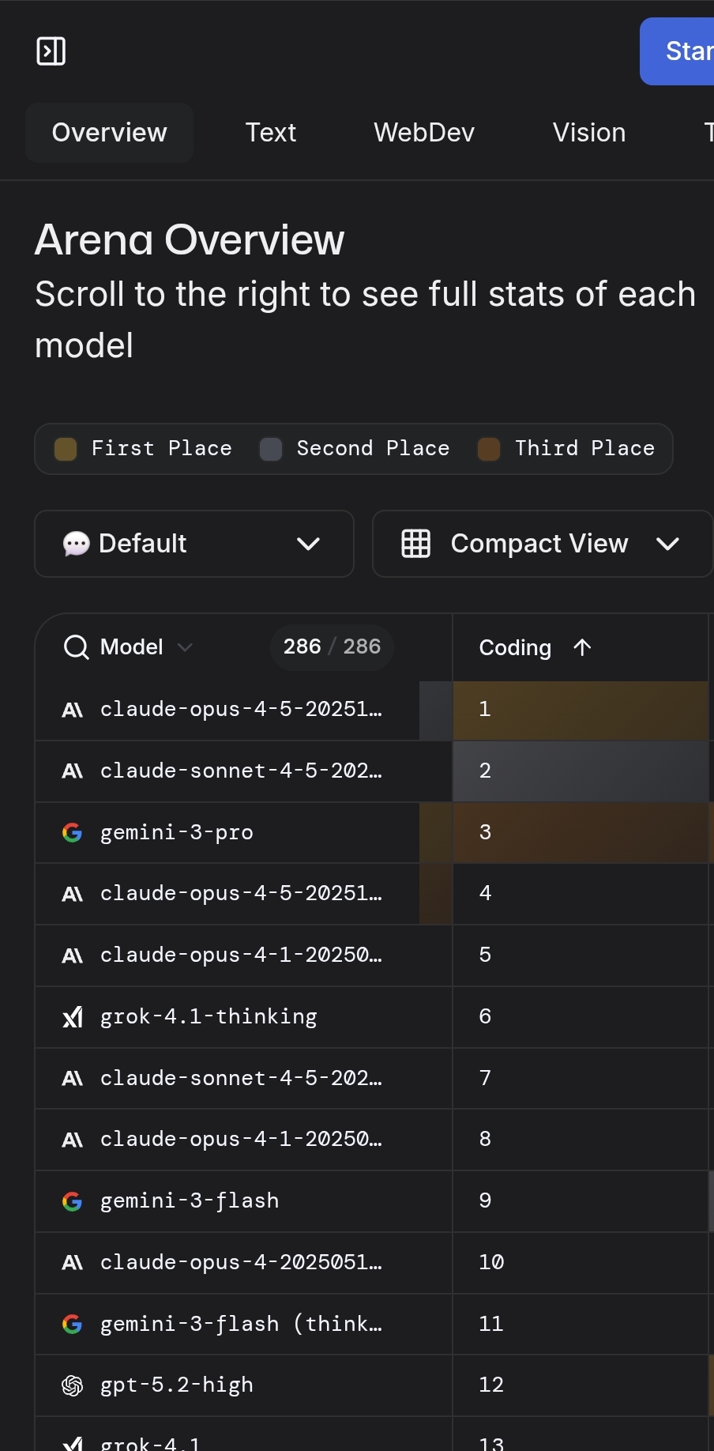Click the First Place legend swatch
Image resolution: width=714 pixels, height=1451 pixels.
click(x=66, y=449)
